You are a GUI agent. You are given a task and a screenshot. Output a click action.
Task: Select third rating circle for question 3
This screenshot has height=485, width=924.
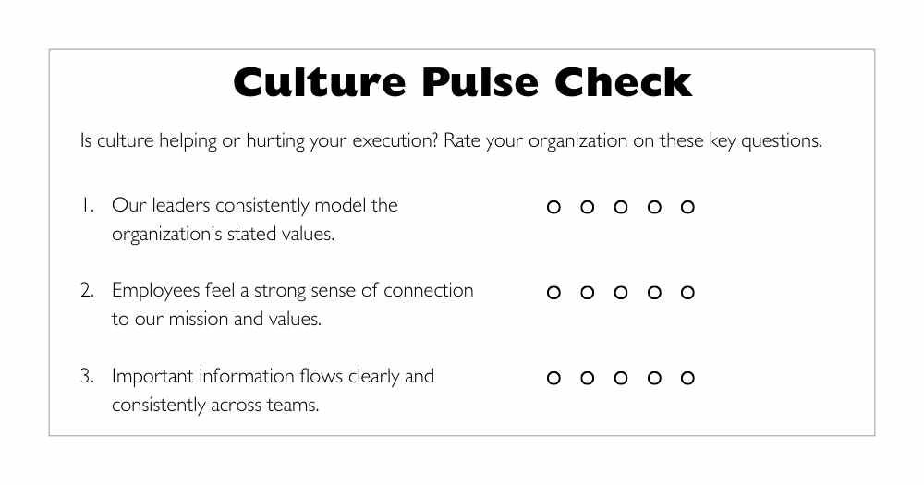(x=621, y=378)
